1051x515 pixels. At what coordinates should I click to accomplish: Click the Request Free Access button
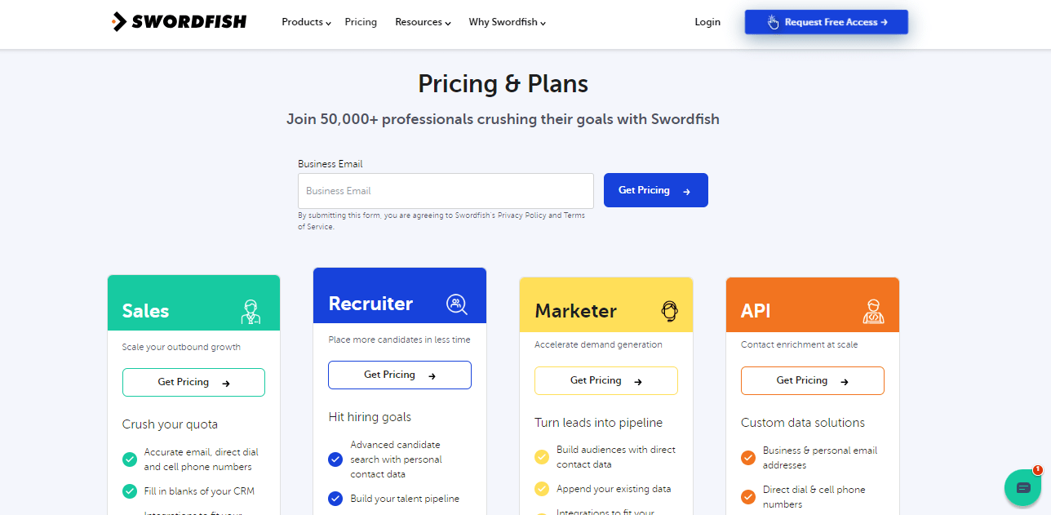coord(826,21)
